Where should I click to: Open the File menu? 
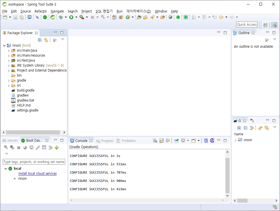coord(5,11)
